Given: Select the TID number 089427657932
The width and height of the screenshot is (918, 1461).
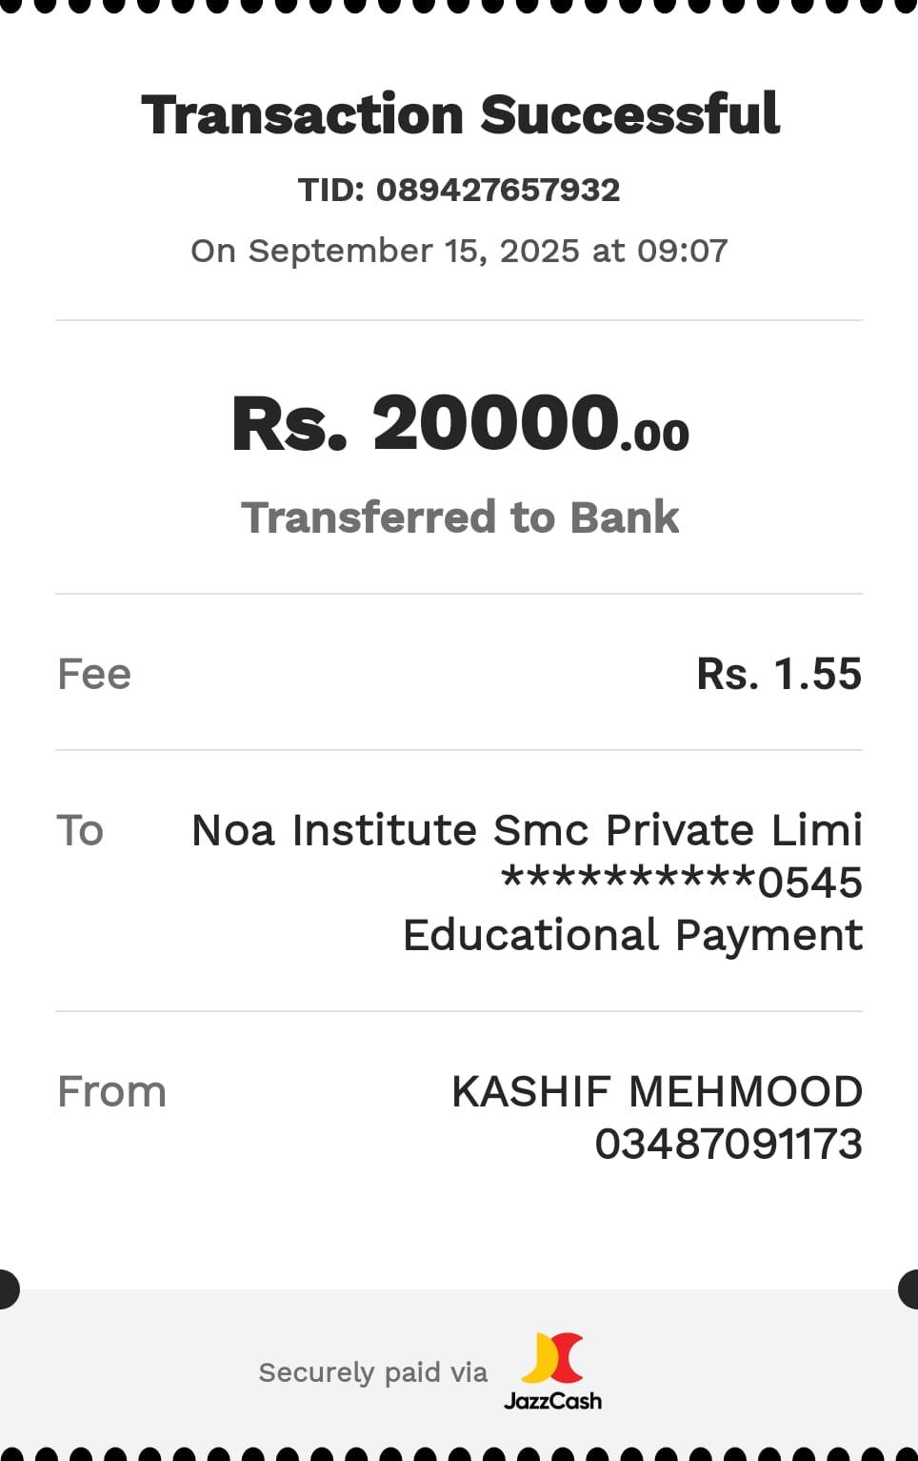Looking at the screenshot, I should (497, 190).
